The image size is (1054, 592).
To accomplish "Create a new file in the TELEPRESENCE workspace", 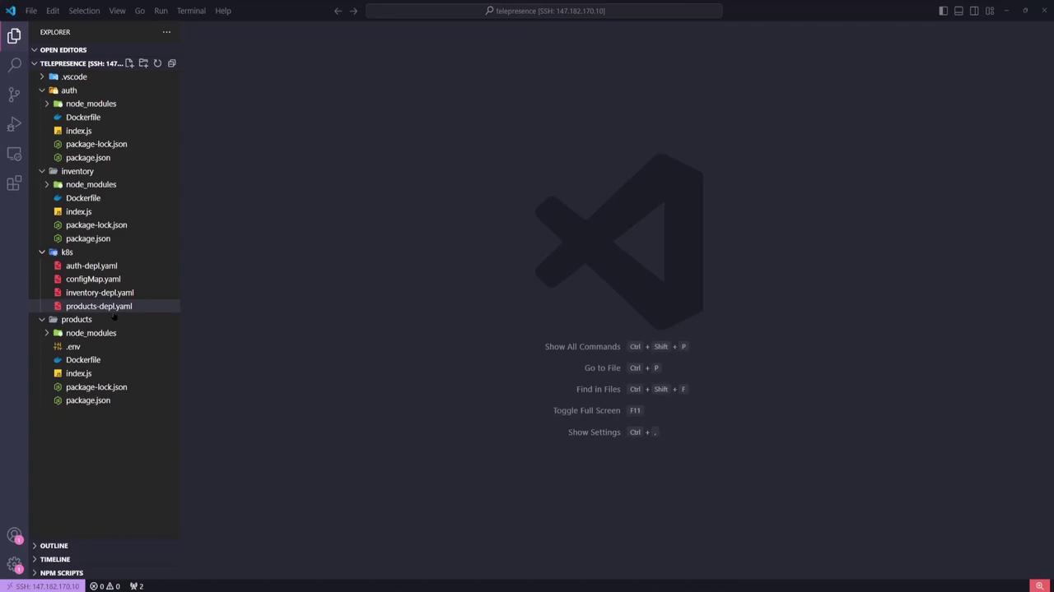I will 129,63.
